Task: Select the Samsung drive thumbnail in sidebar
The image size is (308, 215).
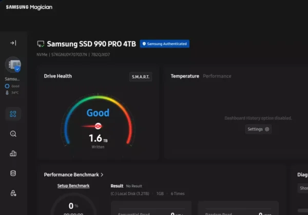Action: coord(13,64)
